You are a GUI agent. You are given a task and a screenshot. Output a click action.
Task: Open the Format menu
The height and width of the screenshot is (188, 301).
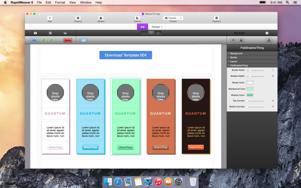tap(60, 2)
